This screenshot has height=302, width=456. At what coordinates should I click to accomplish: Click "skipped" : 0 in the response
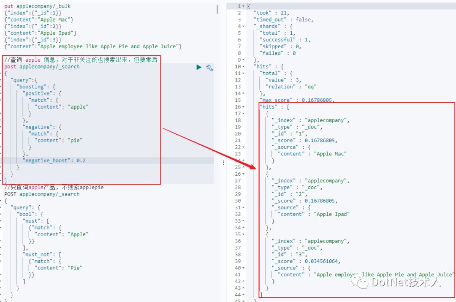pos(280,46)
